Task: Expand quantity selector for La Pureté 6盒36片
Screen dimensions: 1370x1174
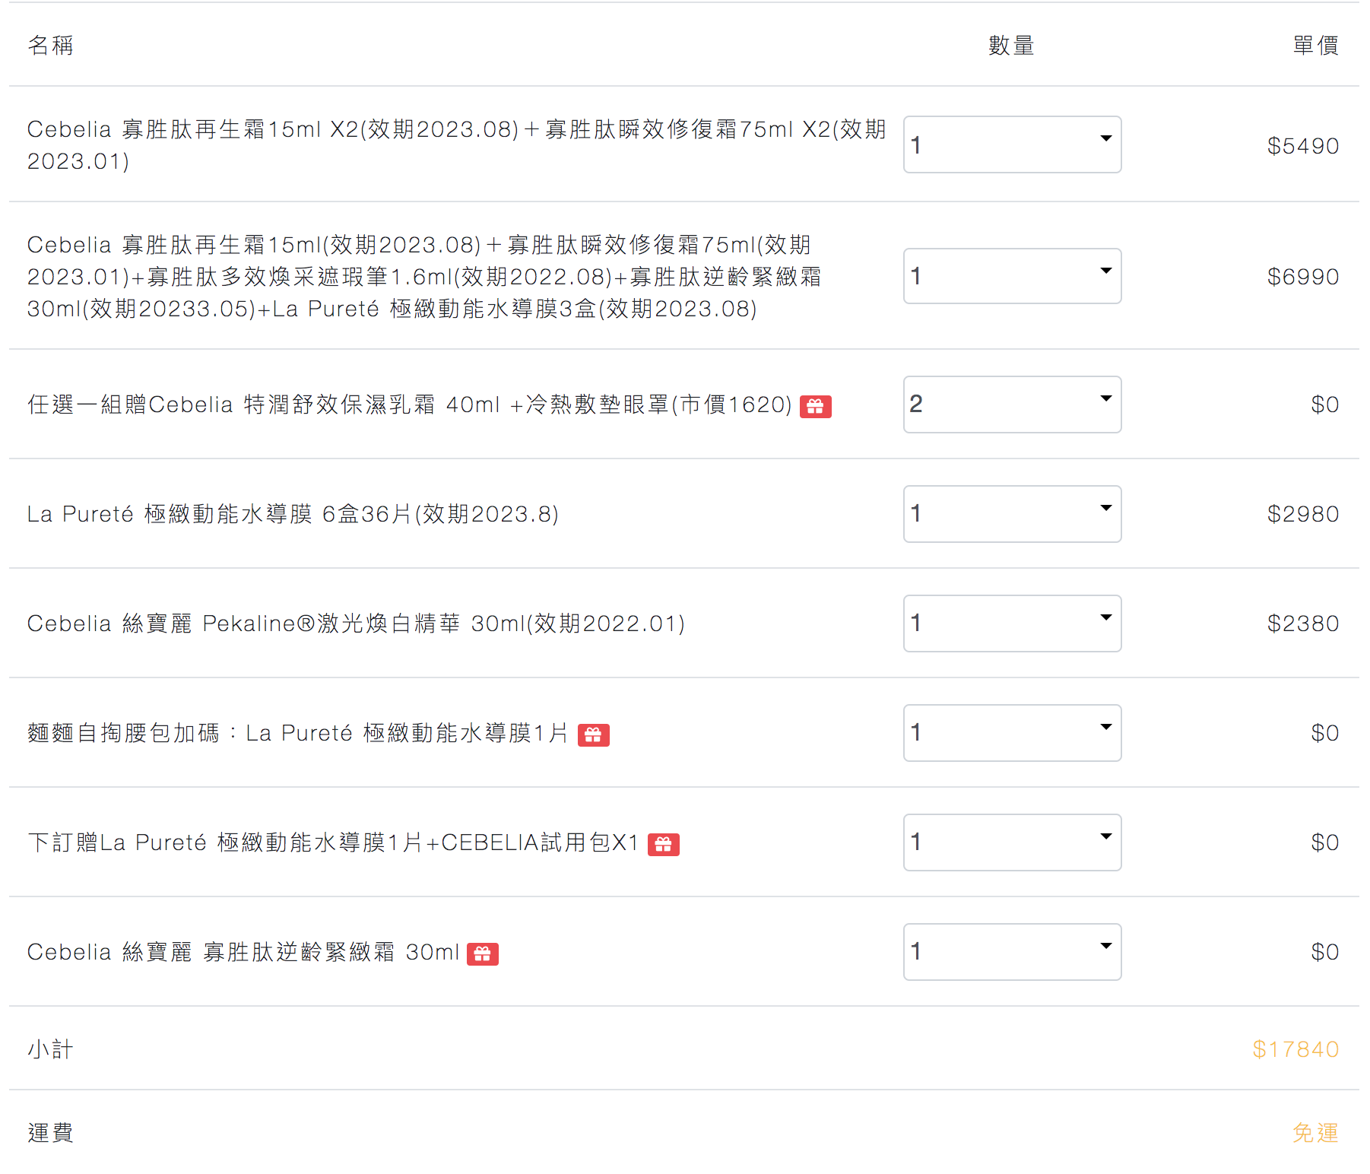Action: 1011,514
